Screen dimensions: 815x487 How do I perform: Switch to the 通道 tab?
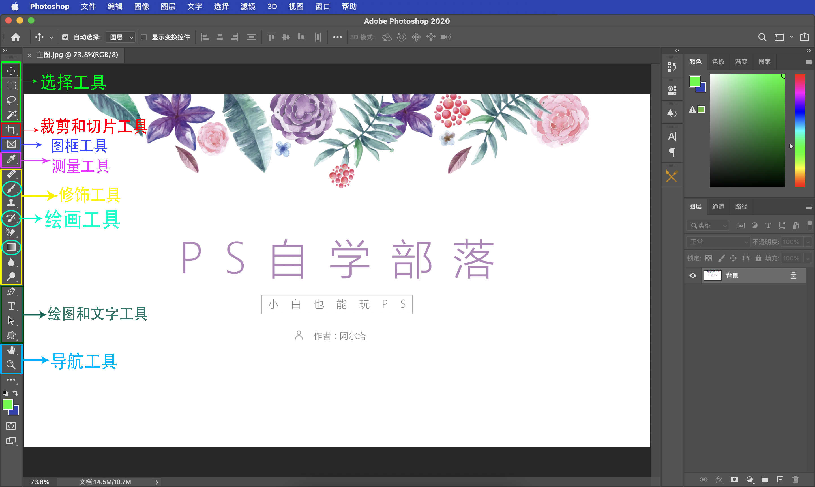point(718,206)
